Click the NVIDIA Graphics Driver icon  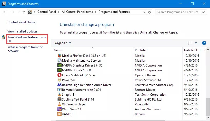click(59, 65)
